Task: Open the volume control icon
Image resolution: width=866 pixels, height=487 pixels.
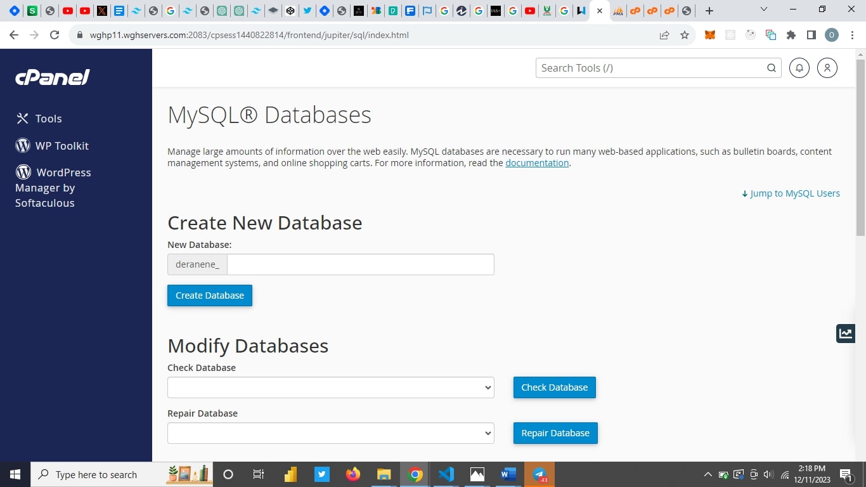Action: click(768, 474)
